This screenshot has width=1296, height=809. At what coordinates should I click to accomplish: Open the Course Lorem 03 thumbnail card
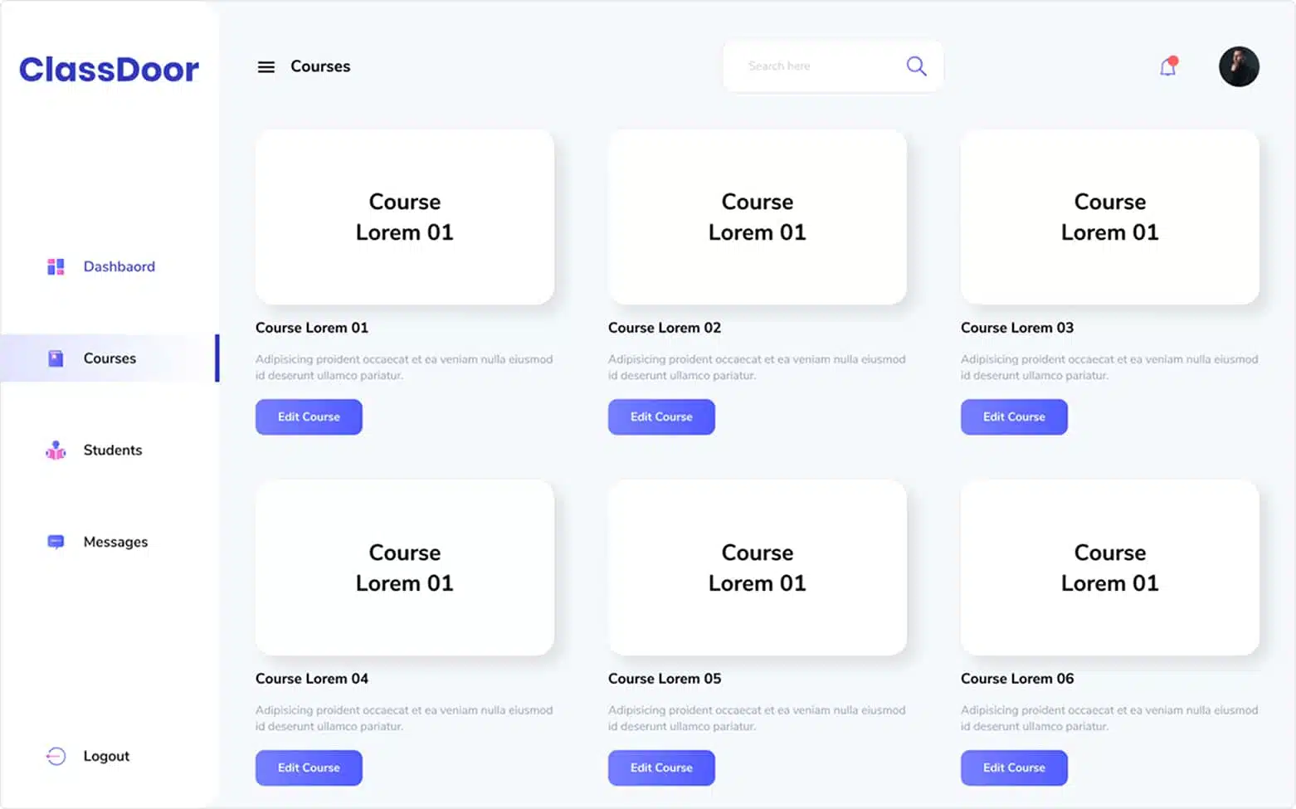[1110, 217]
